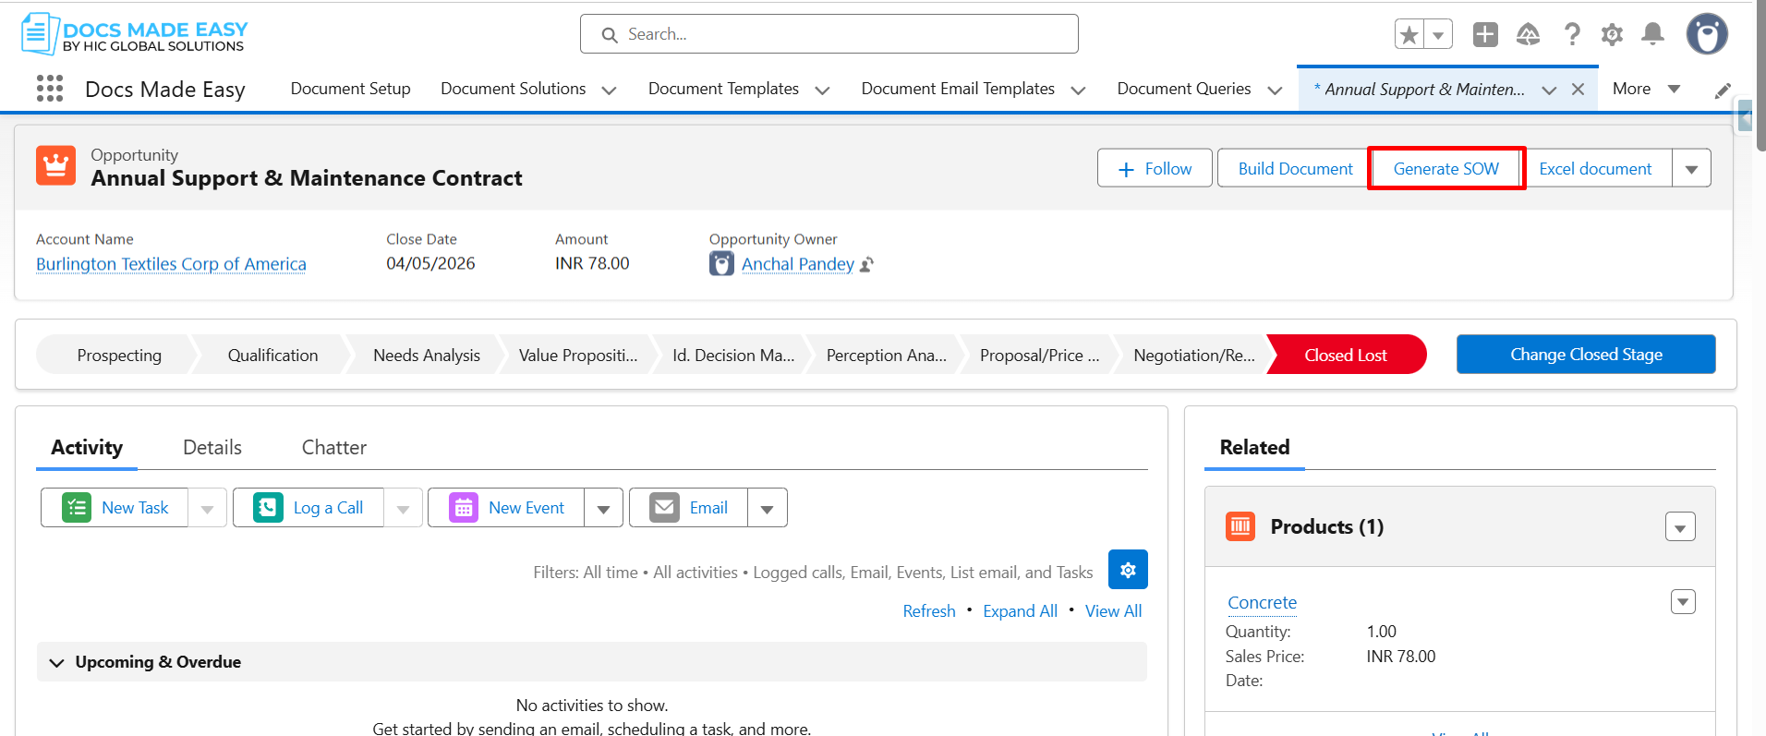Open the user profile avatar

[x=1707, y=35]
